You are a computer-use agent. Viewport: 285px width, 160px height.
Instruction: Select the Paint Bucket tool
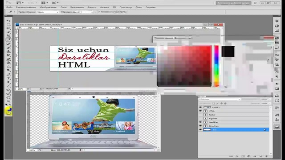pos(8,63)
